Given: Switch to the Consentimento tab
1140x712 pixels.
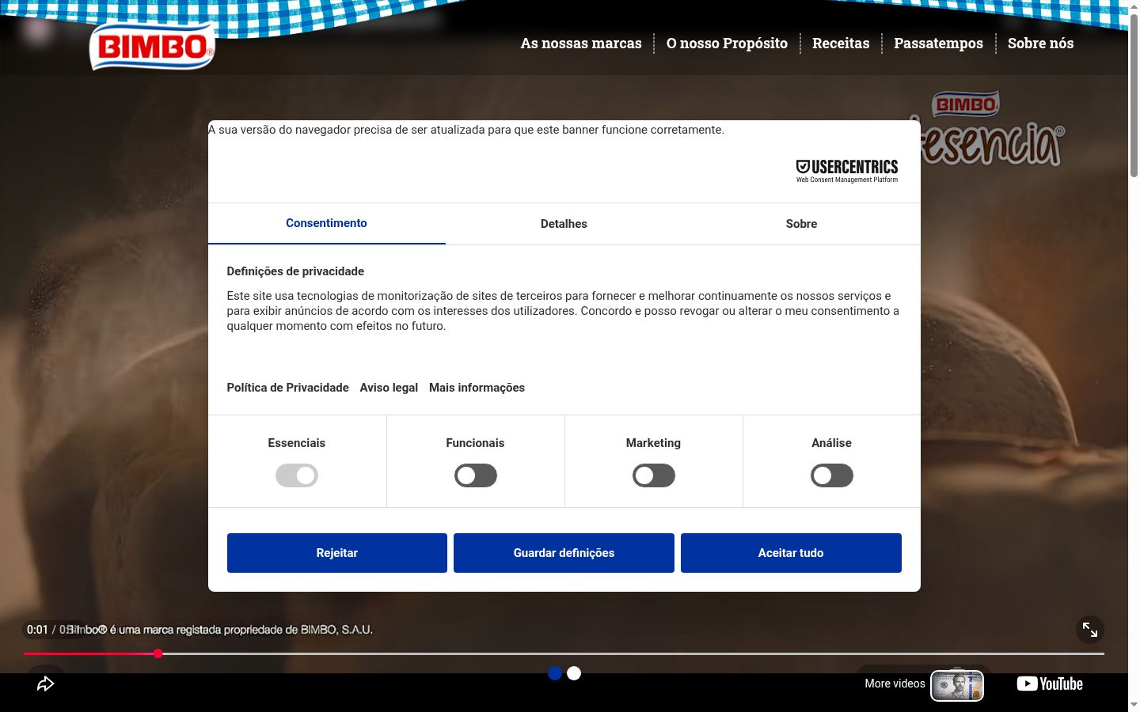Looking at the screenshot, I should point(326,224).
